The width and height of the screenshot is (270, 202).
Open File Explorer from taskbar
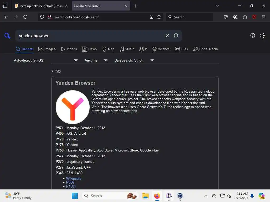pyautogui.click(x=145, y=196)
